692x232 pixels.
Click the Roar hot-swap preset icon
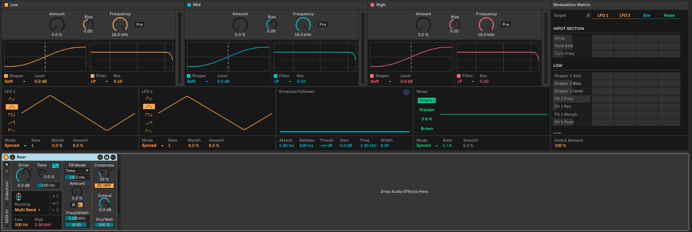[100, 157]
